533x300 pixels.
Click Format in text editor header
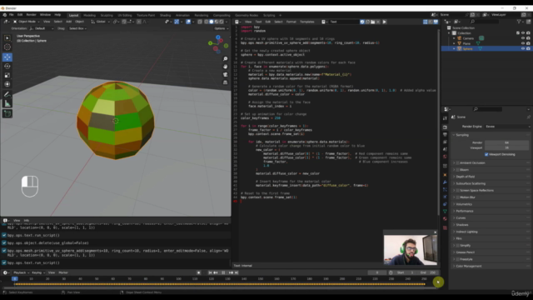(x=291, y=22)
